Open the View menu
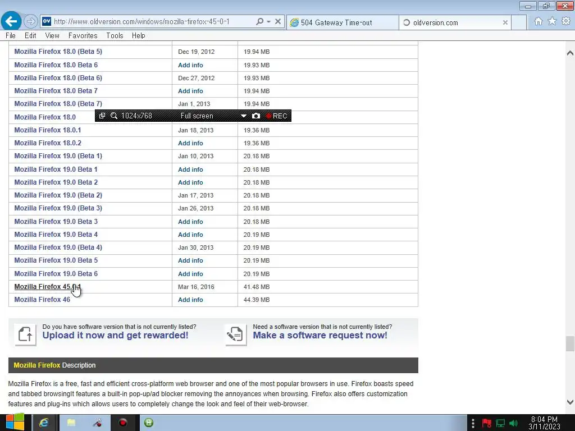The image size is (575, 431). [52, 35]
